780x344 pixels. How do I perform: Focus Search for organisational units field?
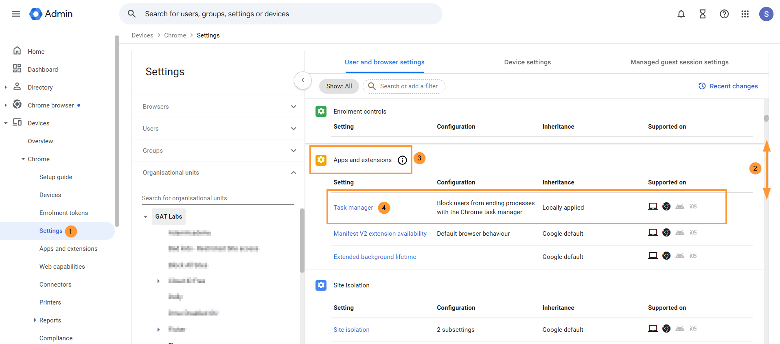218,198
